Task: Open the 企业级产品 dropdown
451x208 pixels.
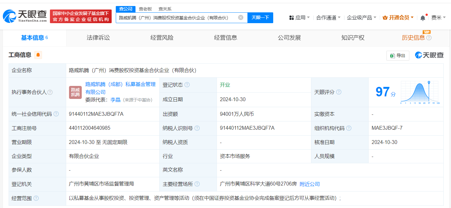Action: (361, 18)
